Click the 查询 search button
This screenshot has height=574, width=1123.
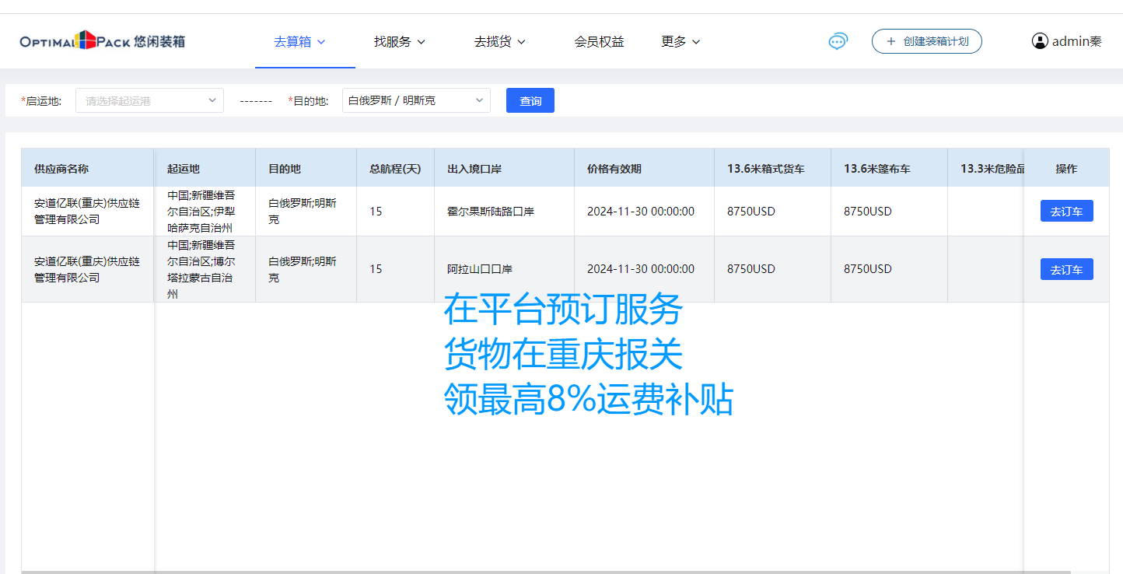(530, 100)
